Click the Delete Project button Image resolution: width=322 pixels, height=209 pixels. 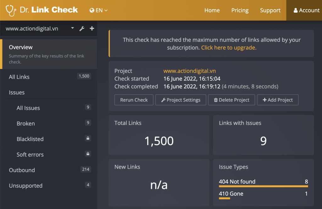[x=231, y=100]
